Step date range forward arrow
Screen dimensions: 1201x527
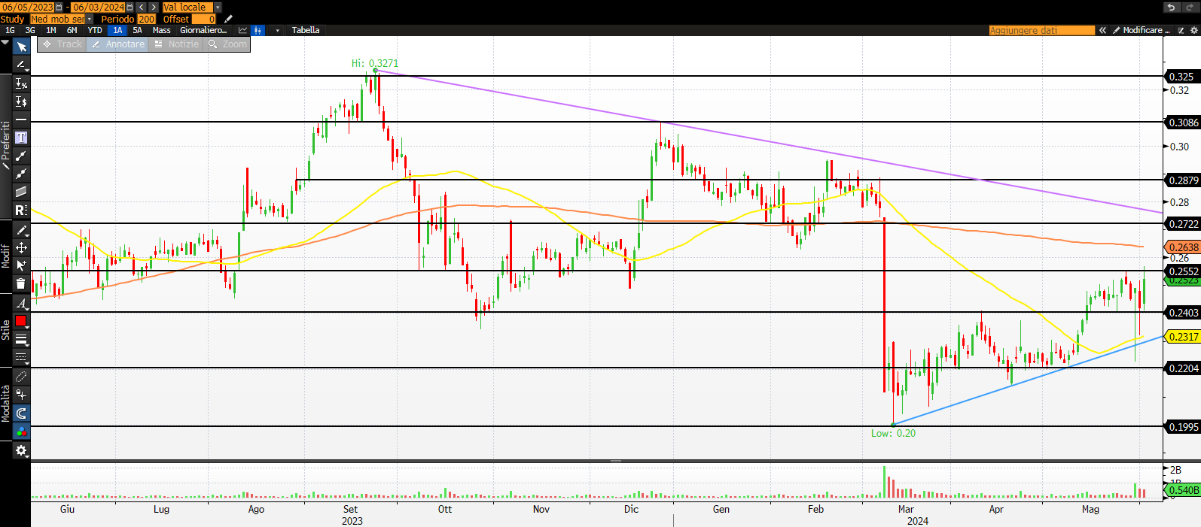154,7
